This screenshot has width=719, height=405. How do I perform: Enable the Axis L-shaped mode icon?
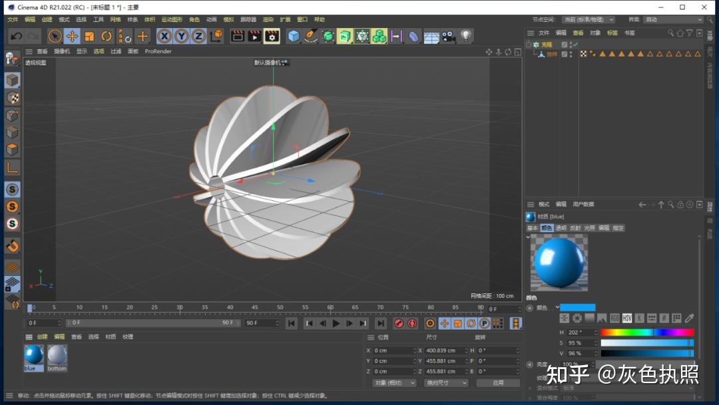(12, 168)
